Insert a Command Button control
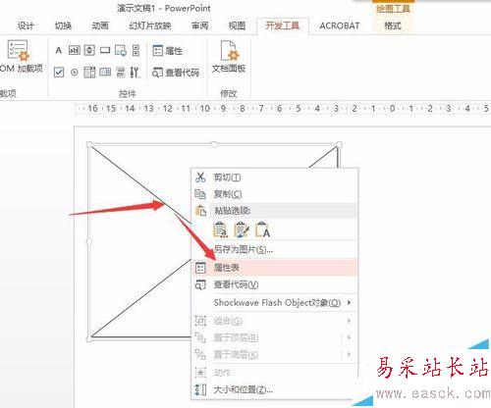Image resolution: width=491 pixels, height=408 pixels. click(105, 50)
